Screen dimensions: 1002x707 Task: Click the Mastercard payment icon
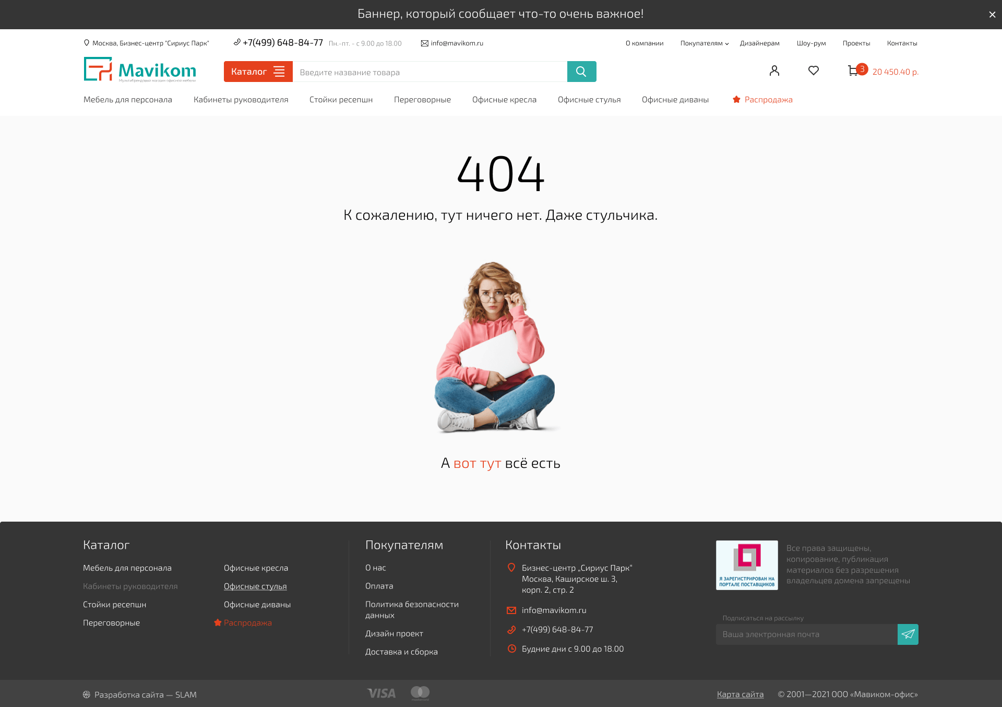coord(420,693)
